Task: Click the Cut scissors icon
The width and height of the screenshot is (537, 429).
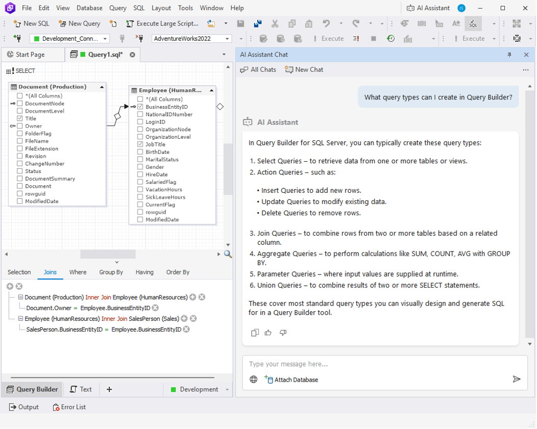Action: (x=275, y=23)
